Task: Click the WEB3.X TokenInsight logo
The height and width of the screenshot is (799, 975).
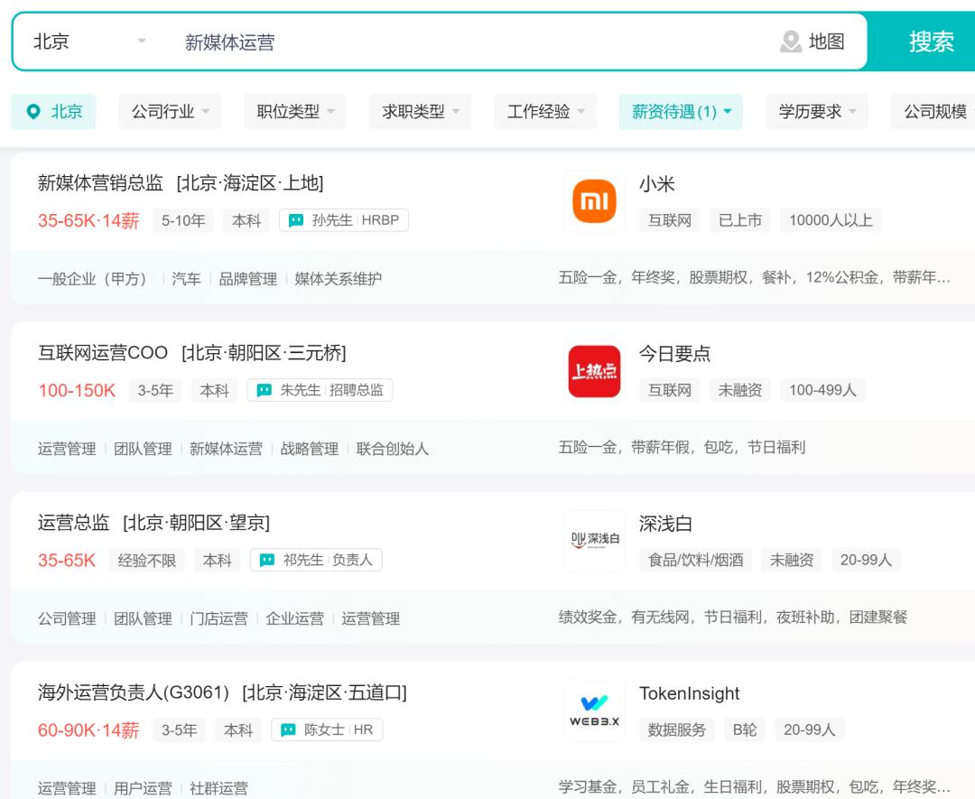Action: [594, 710]
